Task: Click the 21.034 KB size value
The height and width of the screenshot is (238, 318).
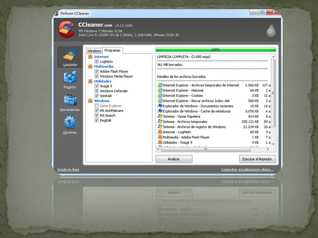Action: [x=251, y=127]
